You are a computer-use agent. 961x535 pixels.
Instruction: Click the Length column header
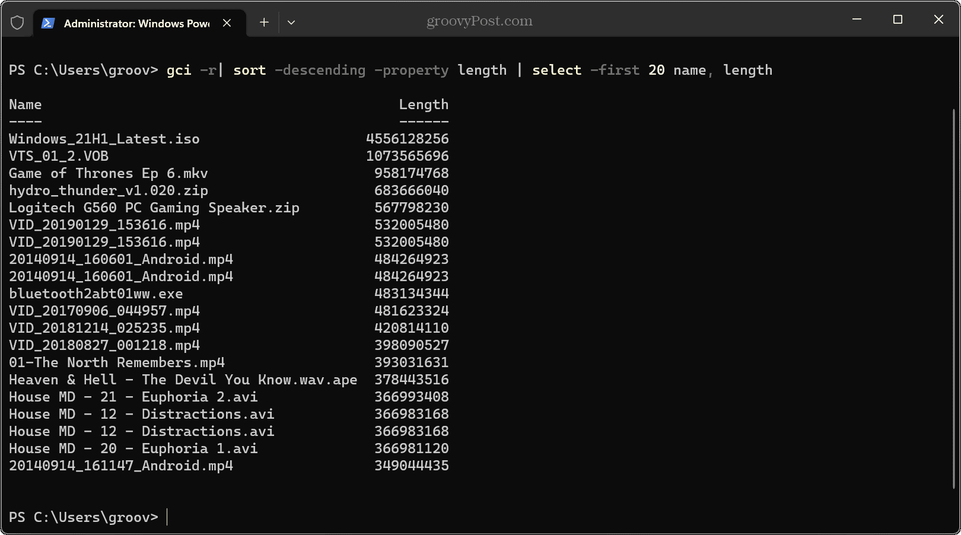(423, 105)
